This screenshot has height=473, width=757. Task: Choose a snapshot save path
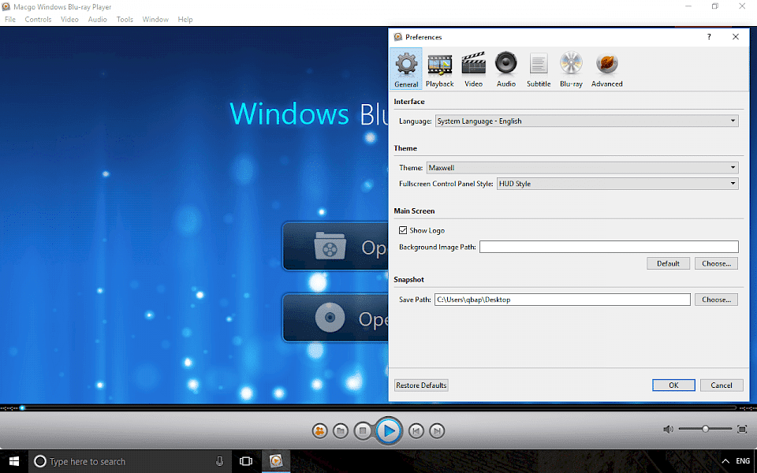pyautogui.click(x=717, y=300)
